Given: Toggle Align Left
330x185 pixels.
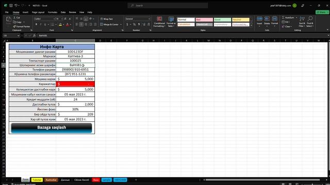Looking at the screenshot, I should coord(77,25).
